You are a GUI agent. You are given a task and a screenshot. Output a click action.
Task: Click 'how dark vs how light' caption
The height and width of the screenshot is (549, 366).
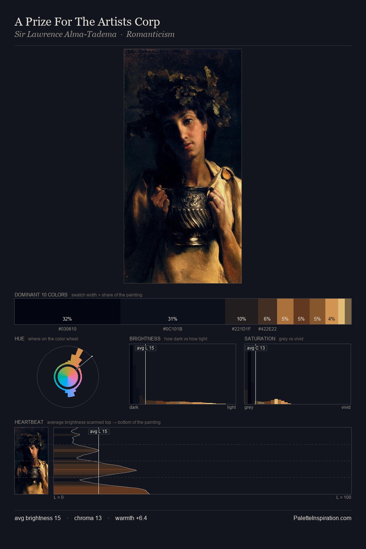[x=186, y=339]
